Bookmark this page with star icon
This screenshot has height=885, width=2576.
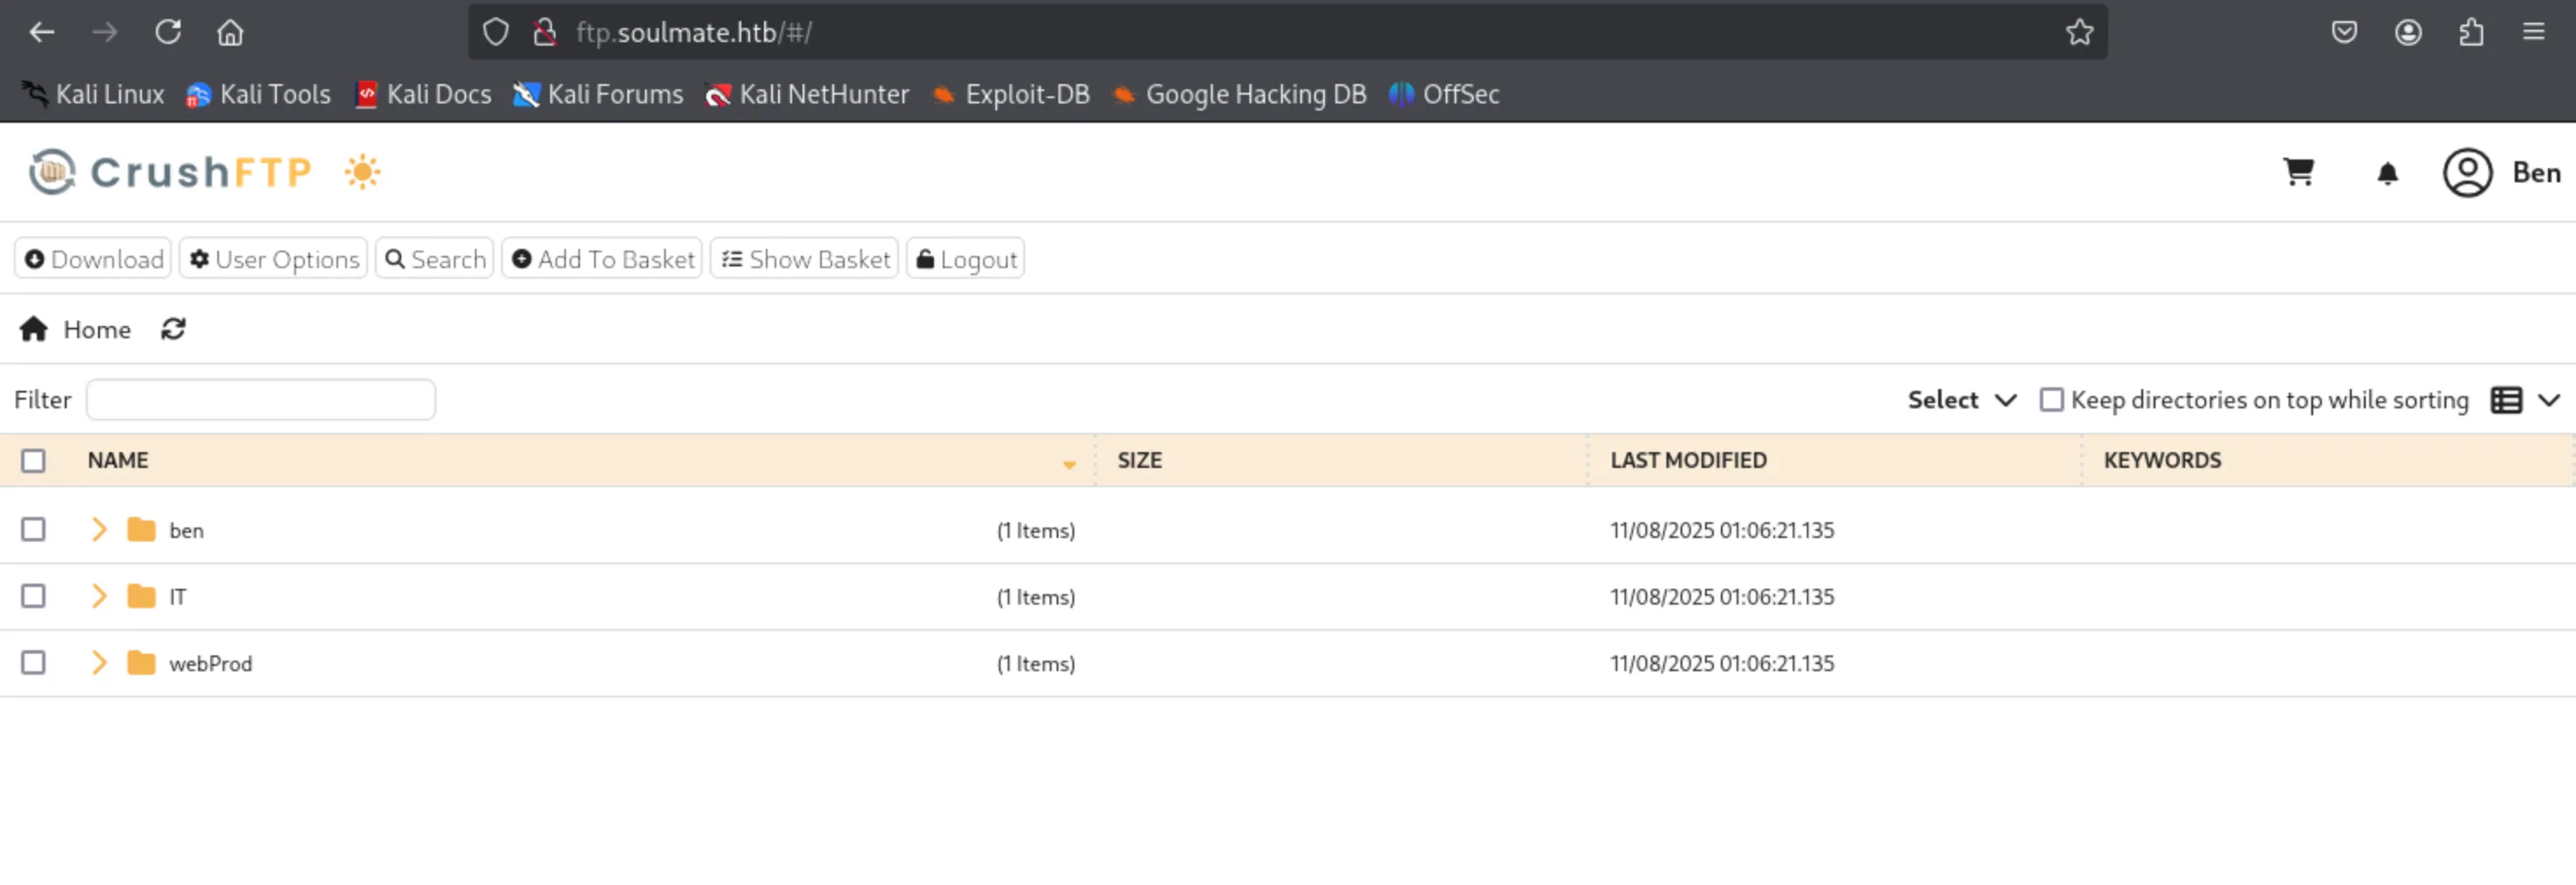point(2079,32)
